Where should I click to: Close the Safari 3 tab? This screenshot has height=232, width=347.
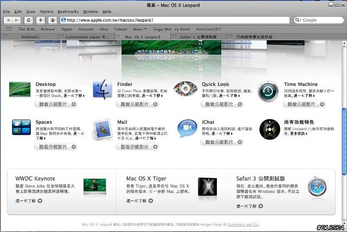tap(174, 37)
